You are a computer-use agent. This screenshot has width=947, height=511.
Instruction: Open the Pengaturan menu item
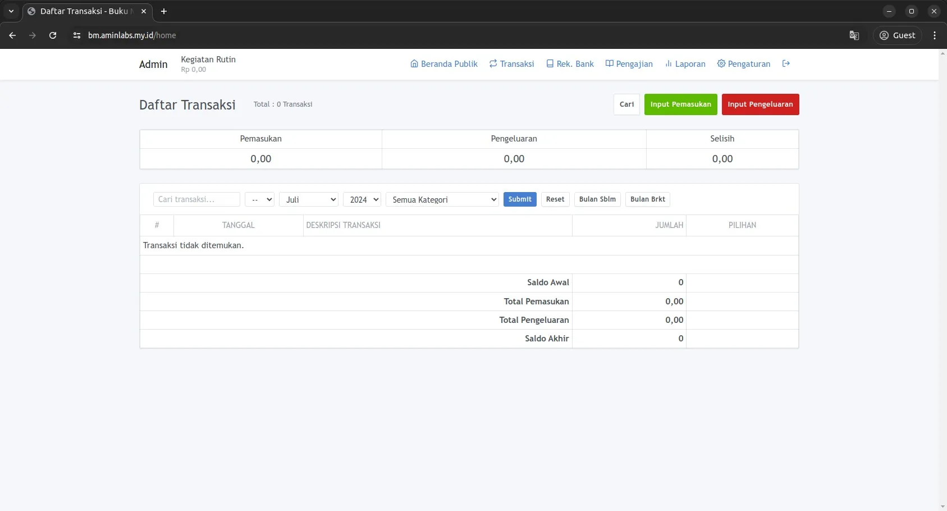744,64
